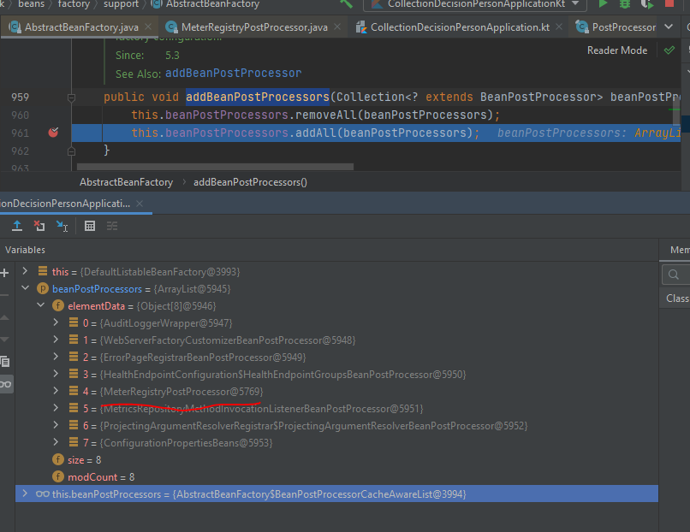The image size is (690, 532).
Task: Expand element 1 WebServerFactoryCustomizerBeanPostProcessor
Action: tap(56, 340)
